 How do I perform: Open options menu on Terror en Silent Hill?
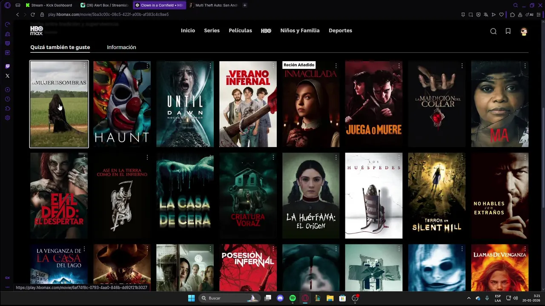[462, 158]
